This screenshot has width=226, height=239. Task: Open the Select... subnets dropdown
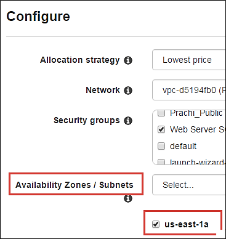point(189,185)
